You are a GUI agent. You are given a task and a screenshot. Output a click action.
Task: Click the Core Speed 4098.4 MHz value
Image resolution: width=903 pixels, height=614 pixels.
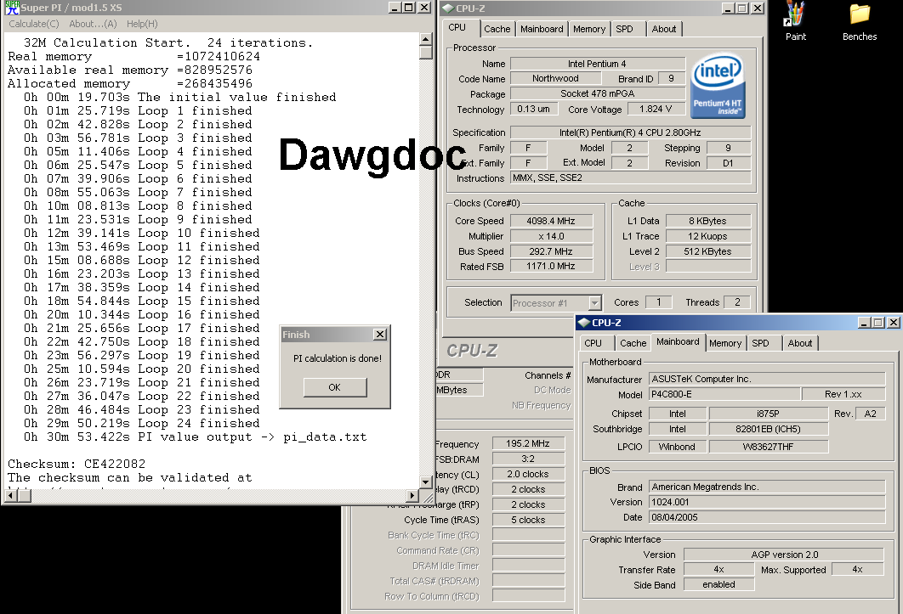(x=551, y=221)
